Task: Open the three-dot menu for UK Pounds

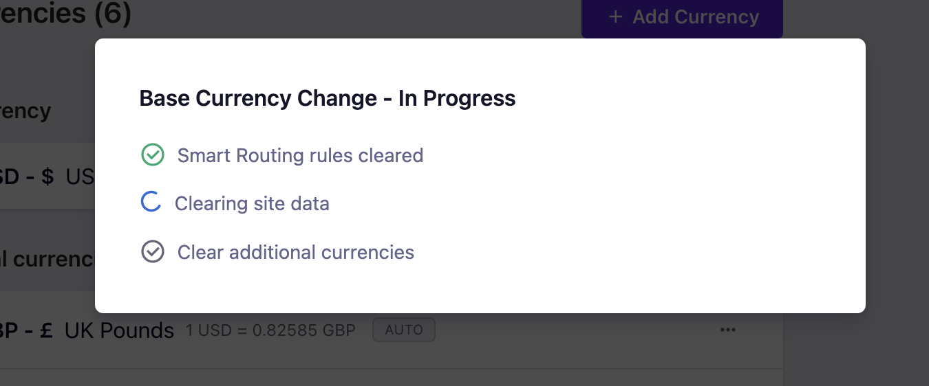Action: tap(727, 330)
